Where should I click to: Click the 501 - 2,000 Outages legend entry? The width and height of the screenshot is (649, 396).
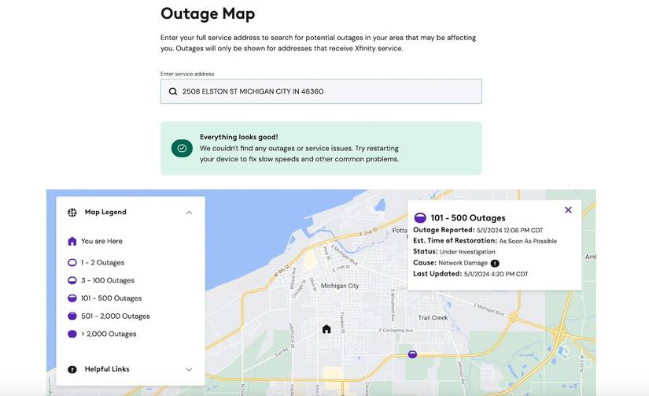(x=114, y=316)
